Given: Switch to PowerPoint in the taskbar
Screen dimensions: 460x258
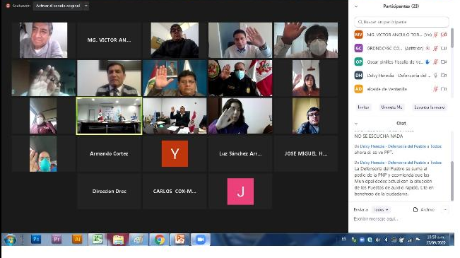Looking at the screenshot, I should pyautogui.click(x=180, y=240).
